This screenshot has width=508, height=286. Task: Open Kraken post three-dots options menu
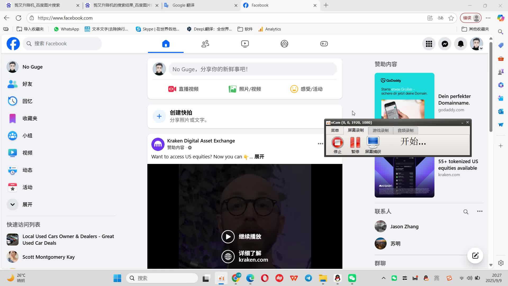pyautogui.click(x=320, y=144)
